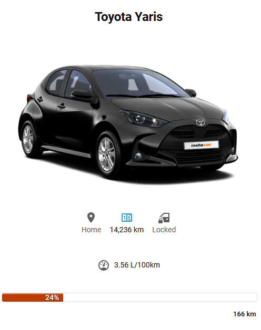
Task: Click the 3.56 L/100km consumption value
Action: [137, 265]
